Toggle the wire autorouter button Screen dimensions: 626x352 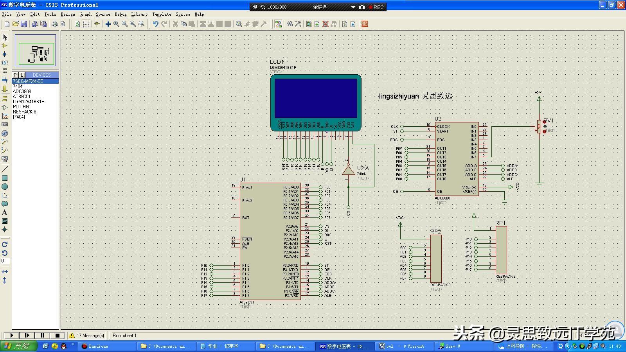pos(278,24)
